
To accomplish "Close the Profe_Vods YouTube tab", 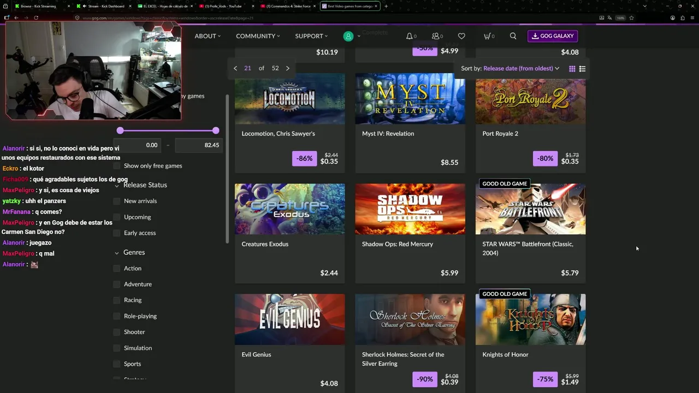I will pos(253,6).
